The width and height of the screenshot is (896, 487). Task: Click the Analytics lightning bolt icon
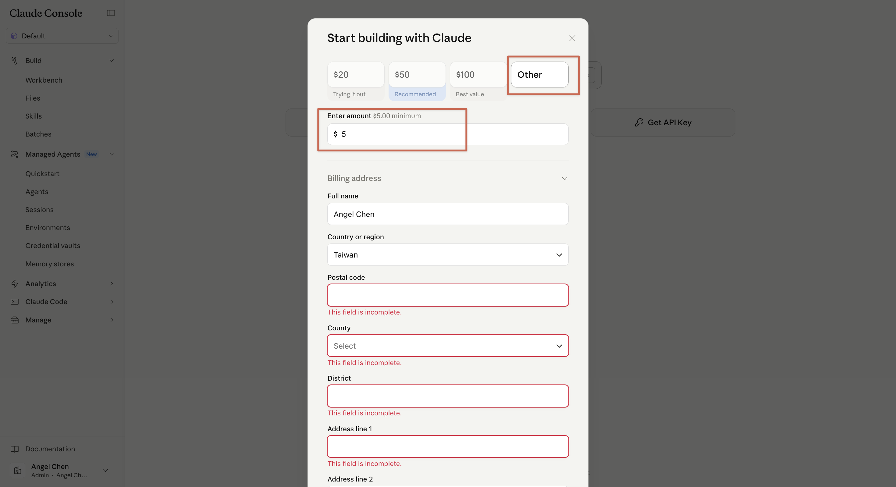point(14,283)
